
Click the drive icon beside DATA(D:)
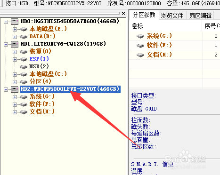(x=24, y=37)
